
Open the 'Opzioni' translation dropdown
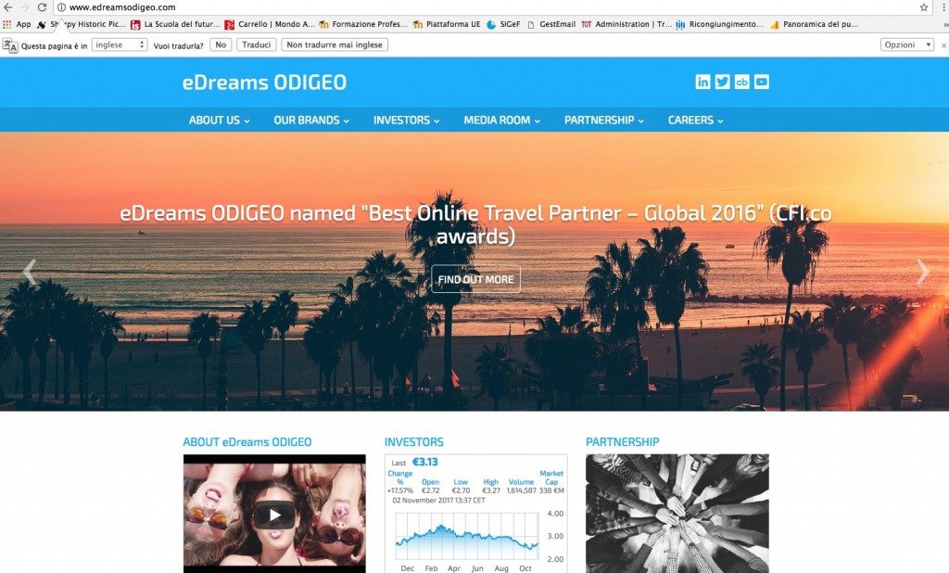(x=906, y=44)
